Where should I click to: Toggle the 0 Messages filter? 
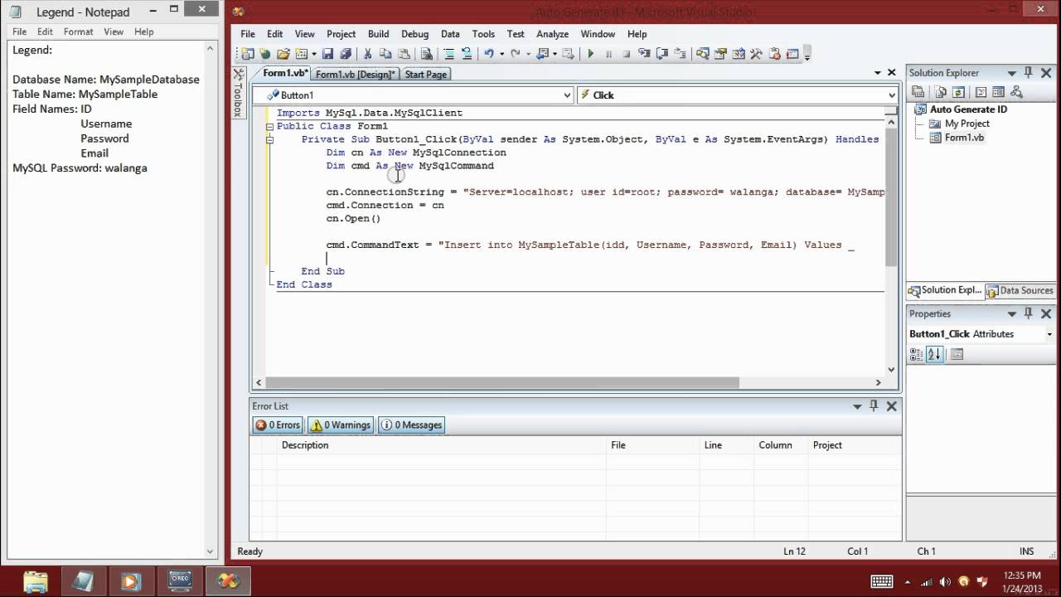[412, 425]
